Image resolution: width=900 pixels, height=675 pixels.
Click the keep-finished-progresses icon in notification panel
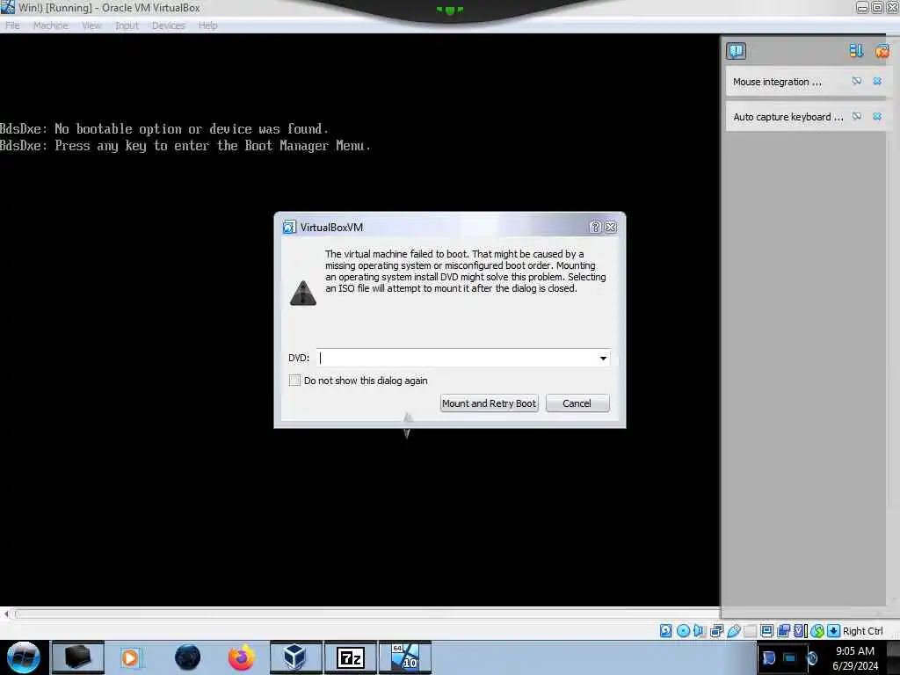pyautogui.click(x=856, y=51)
